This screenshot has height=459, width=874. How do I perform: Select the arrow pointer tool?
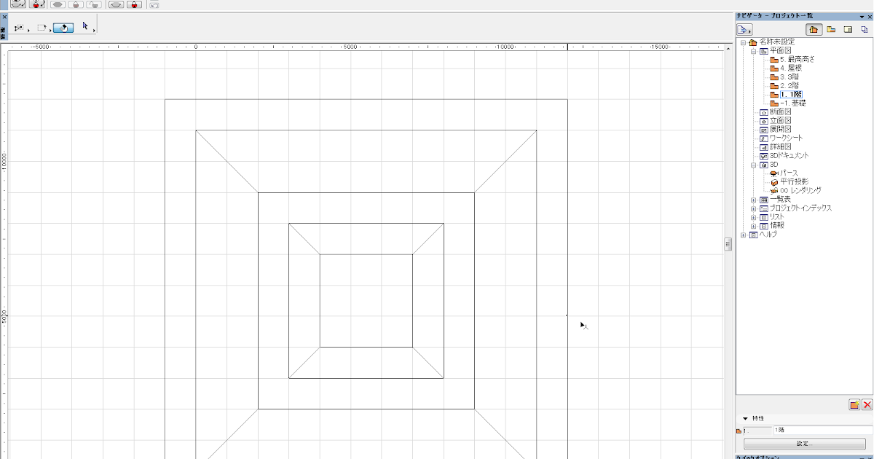85,26
